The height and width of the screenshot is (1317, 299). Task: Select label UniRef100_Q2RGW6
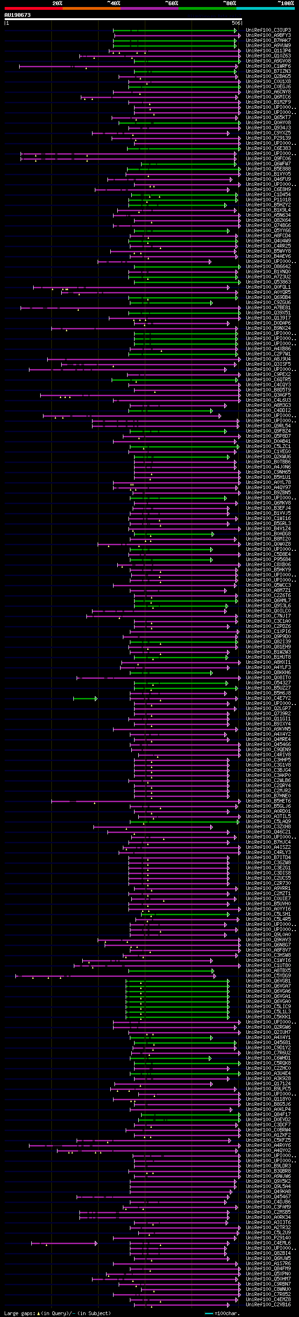coord(268,1027)
